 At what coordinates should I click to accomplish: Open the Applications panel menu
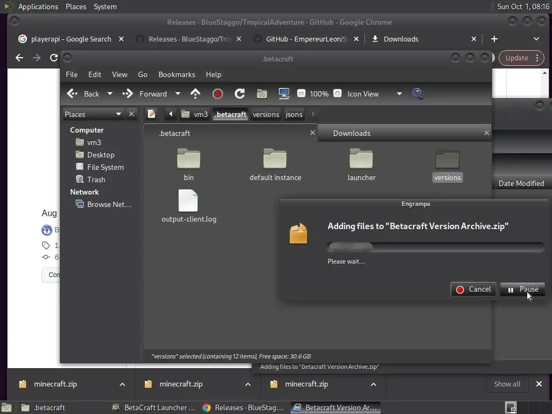(38, 6)
